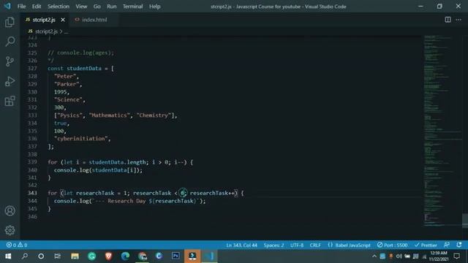Viewport: 468px width, 263px height.
Task: Open the Extensions view
Action: pos(10,101)
